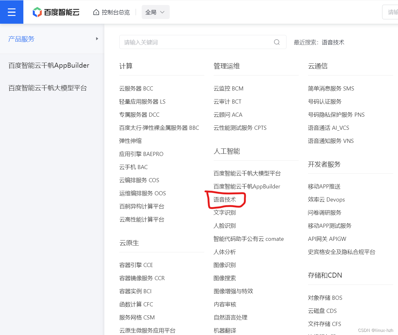Open 云磁盘 CDS
The width and height of the screenshot is (398, 335).
[322, 311]
